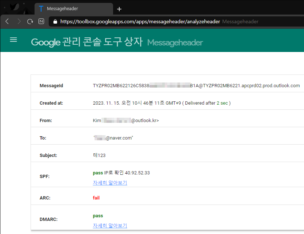Click SPF pass result with IP 40.92.52.33

click(121, 173)
